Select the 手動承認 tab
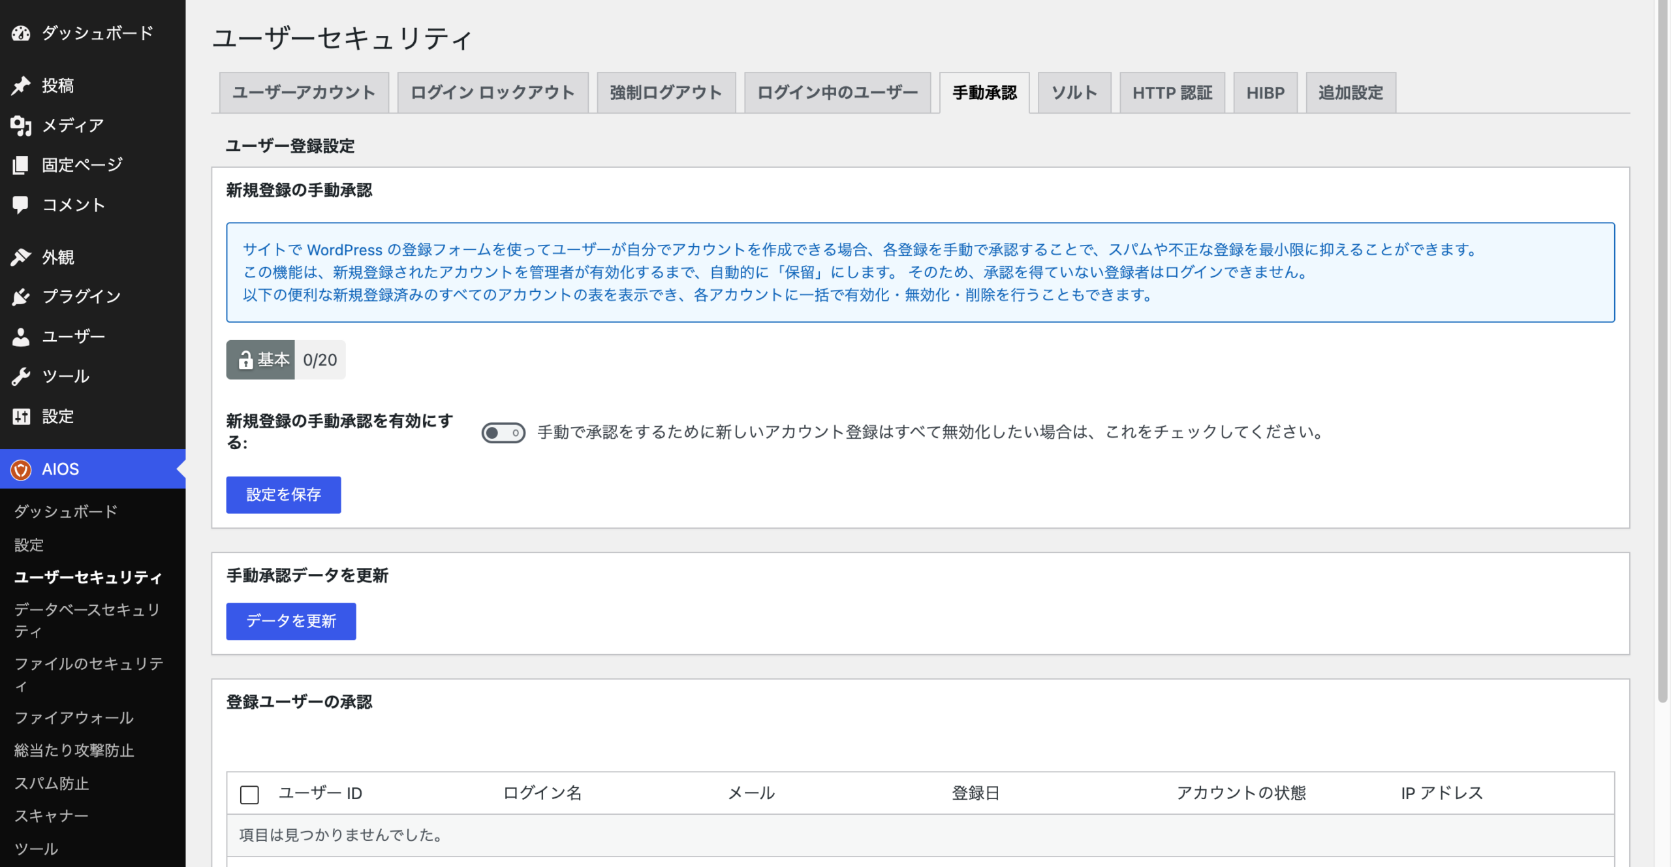Screen dimensions: 1671x867 [984, 93]
